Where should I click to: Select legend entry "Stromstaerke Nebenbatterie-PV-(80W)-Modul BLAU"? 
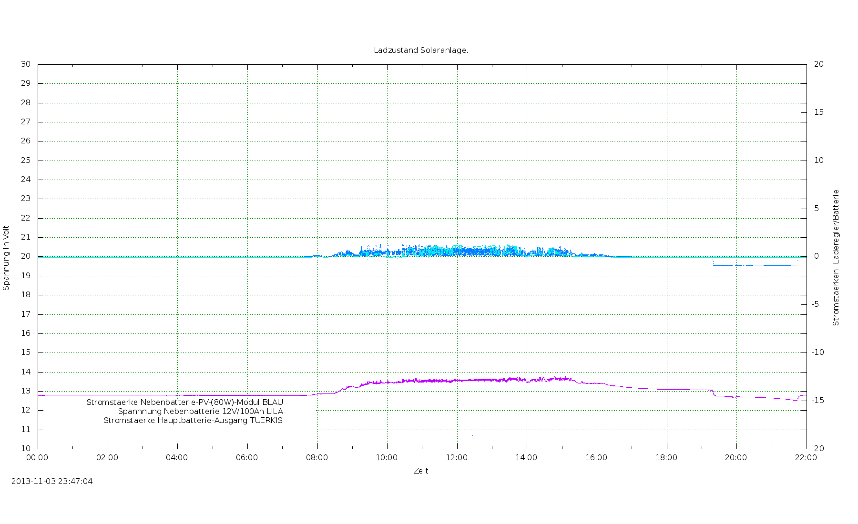pyautogui.click(x=184, y=403)
